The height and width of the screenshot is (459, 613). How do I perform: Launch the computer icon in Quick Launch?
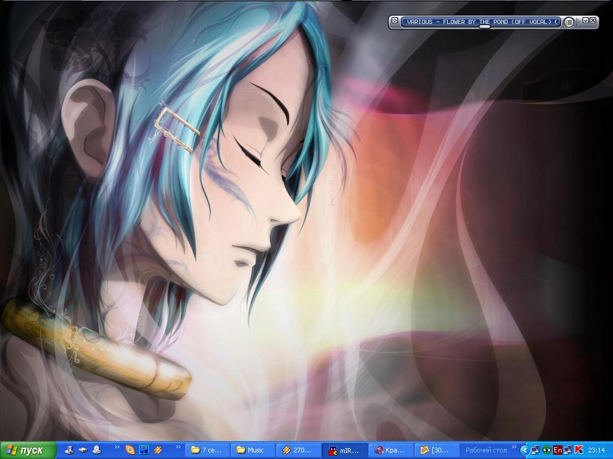click(69, 450)
